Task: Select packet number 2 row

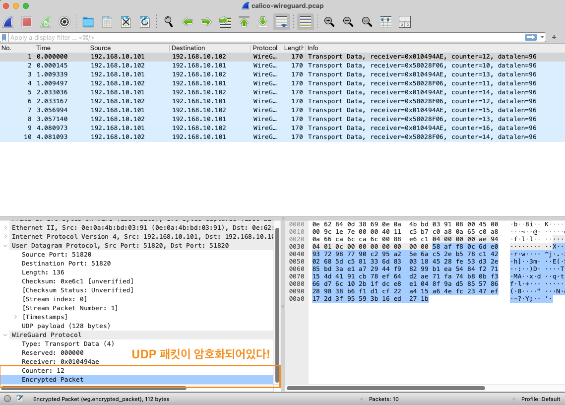Action: (283, 66)
